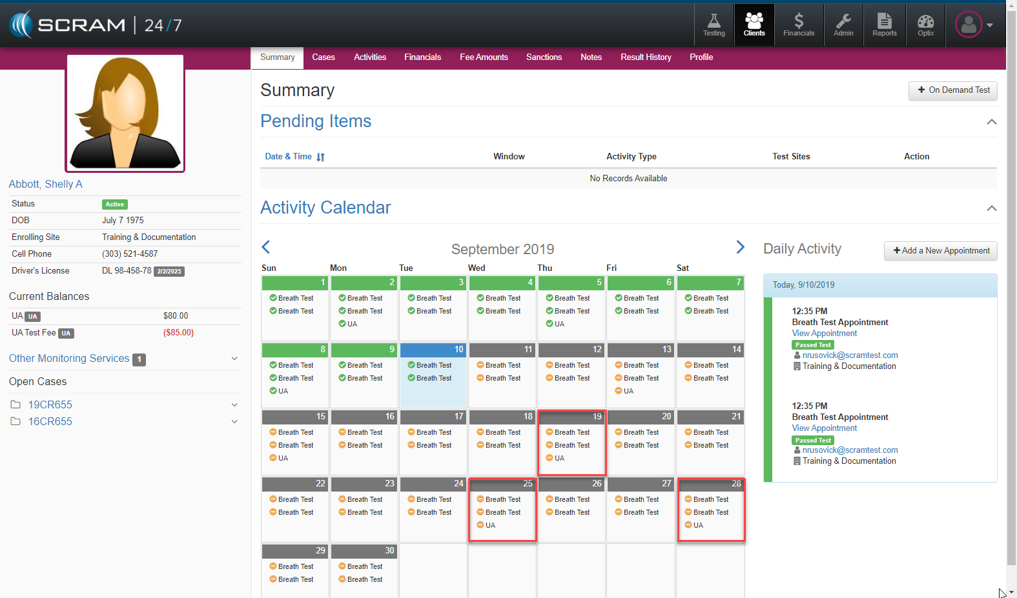This screenshot has height=598, width=1017.
Task: Expand Other Monitoring Services section
Action: click(x=234, y=359)
